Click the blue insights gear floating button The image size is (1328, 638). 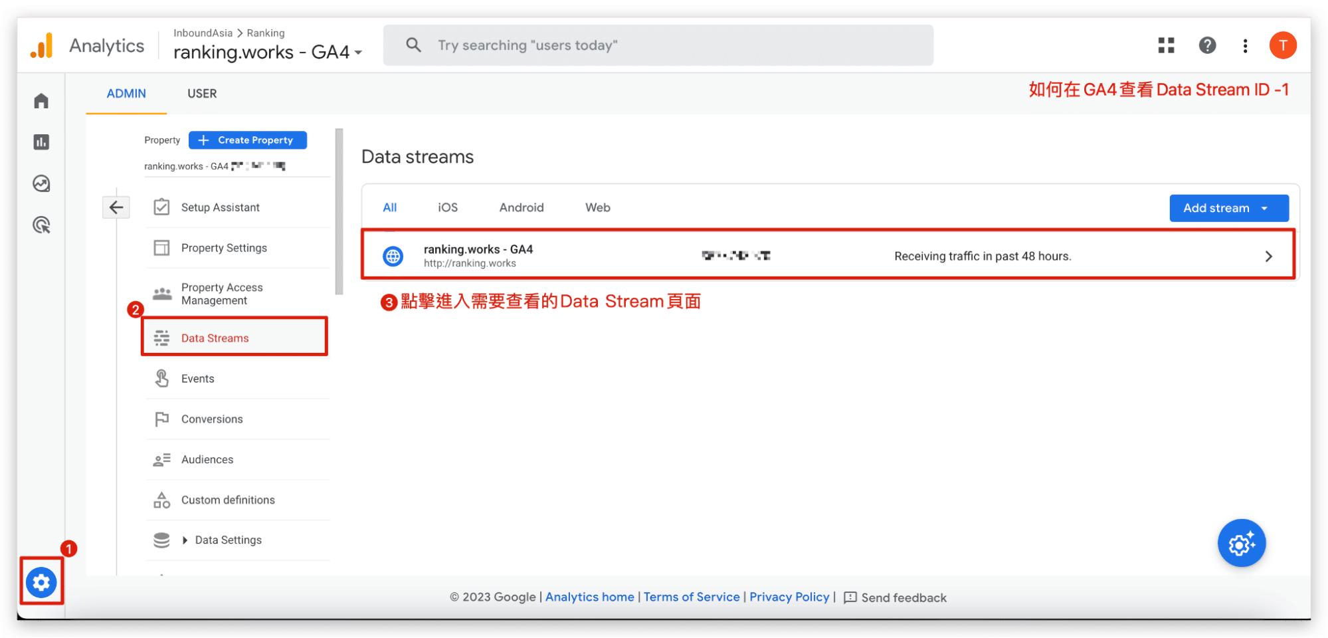tap(1241, 543)
